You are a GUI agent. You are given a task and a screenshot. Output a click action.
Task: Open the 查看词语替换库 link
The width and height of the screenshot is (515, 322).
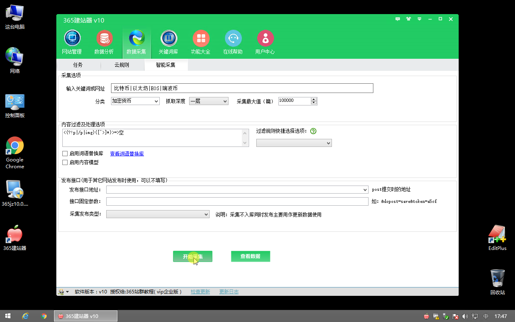point(127,154)
